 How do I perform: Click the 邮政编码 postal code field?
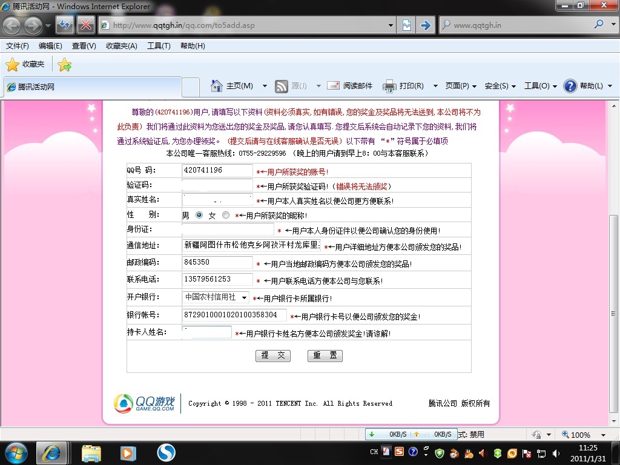coord(217,262)
